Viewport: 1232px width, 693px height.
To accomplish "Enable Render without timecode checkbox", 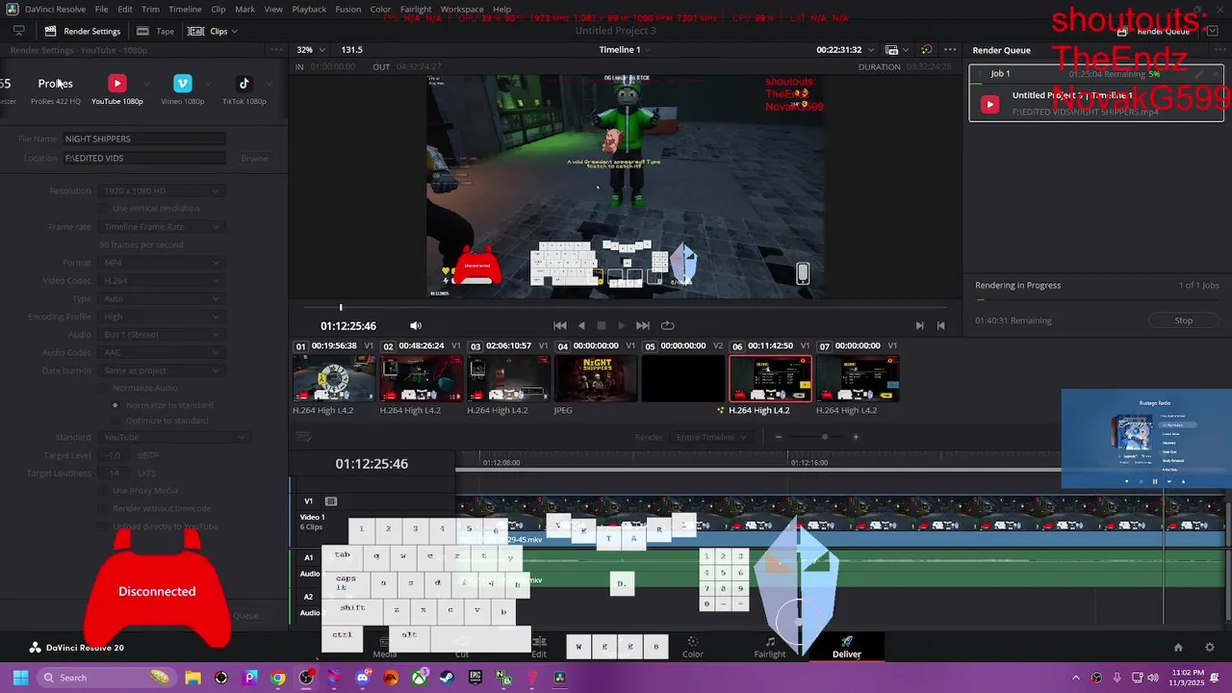I will [104, 508].
